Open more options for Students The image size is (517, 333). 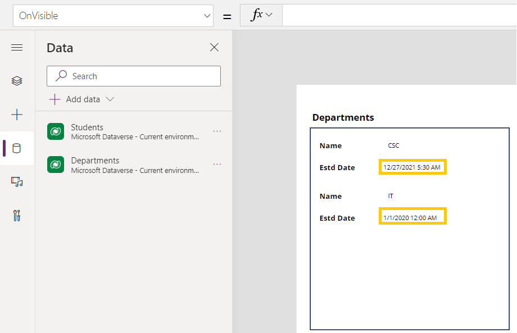217,131
